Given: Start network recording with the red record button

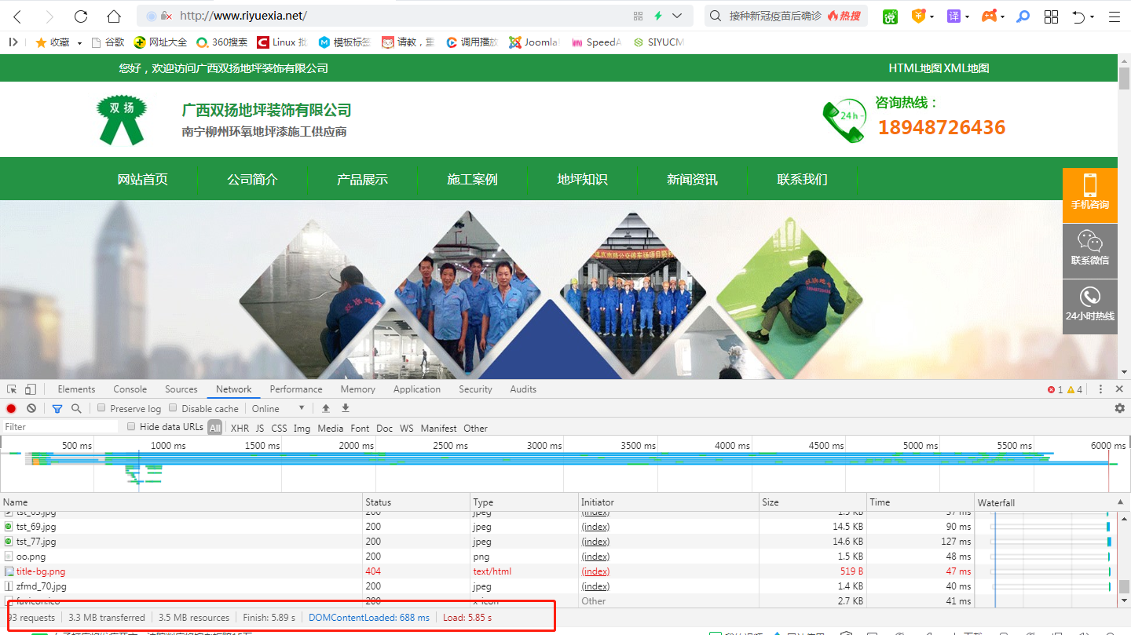Looking at the screenshot, I should [10, 408].
